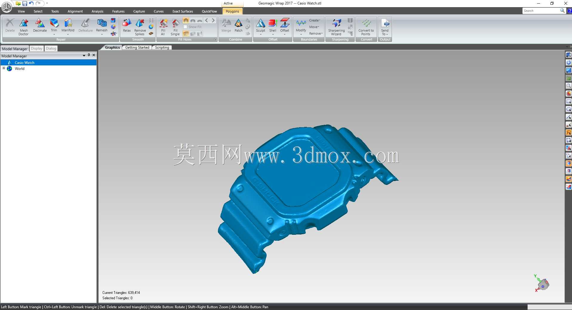Open the Move boundaries dropdown

314,27
